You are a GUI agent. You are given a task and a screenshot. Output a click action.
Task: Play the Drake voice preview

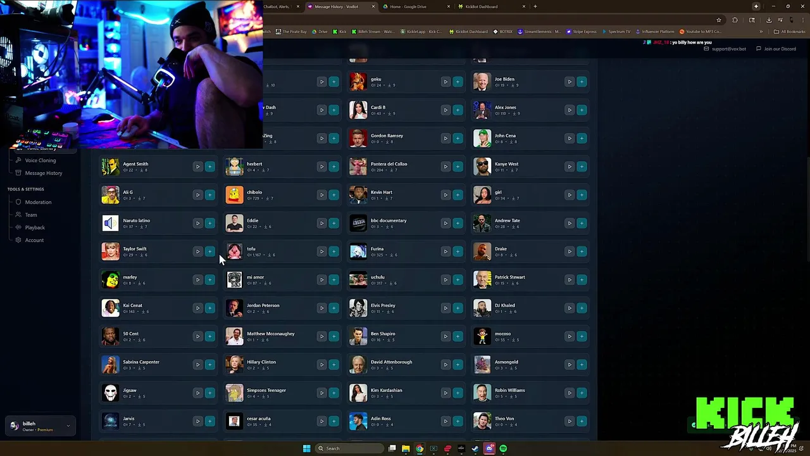(570, 251)
